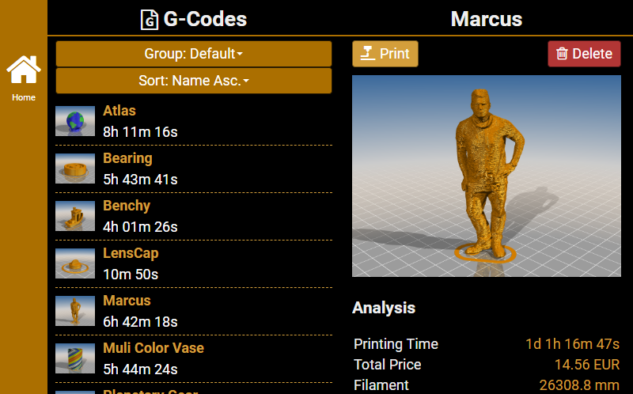The image size is (633, 394).
Task: Expand the Sort: Name Asc. dropdown
Action: 194,81
